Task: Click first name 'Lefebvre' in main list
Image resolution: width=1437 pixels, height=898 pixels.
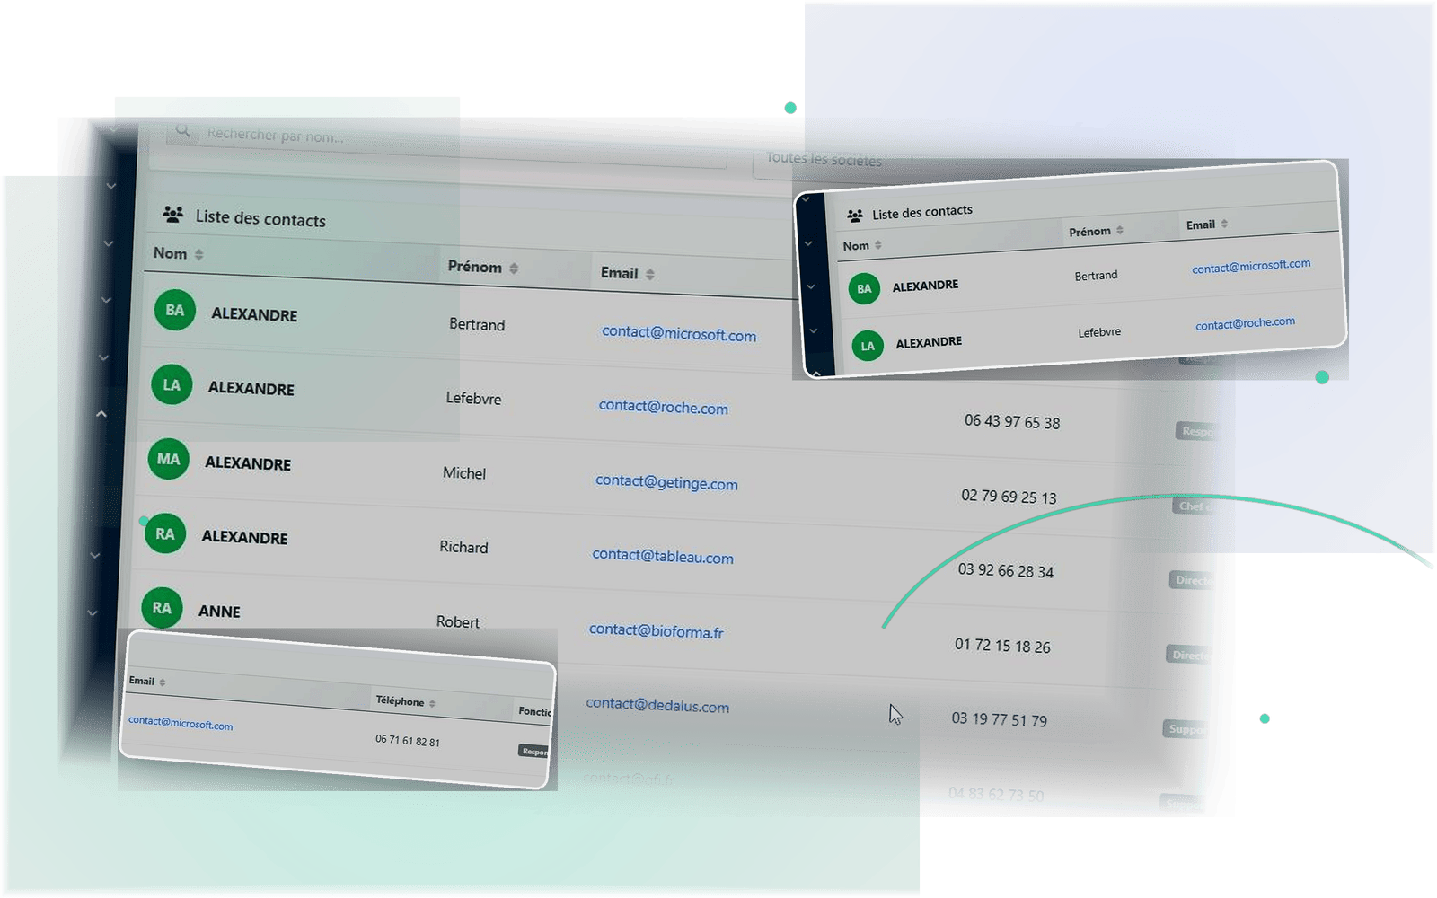Action: click(x=473, y=398)
